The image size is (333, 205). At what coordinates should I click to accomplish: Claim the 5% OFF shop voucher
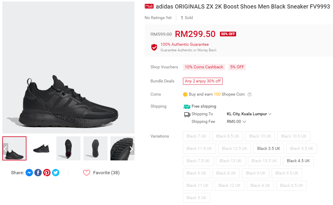click(237, 67)
